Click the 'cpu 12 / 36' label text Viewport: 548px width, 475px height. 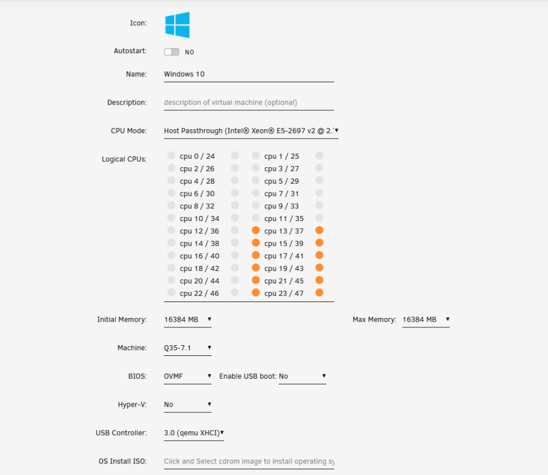pyautogui.click(x=199, y=231)
